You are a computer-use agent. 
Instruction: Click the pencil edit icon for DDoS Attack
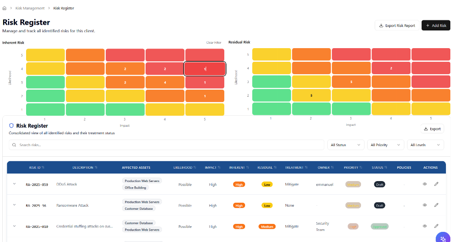tap(436, 184)
